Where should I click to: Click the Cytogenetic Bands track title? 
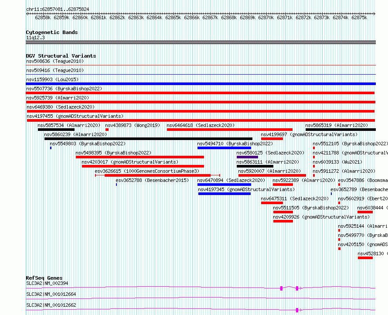pos(52,32)
